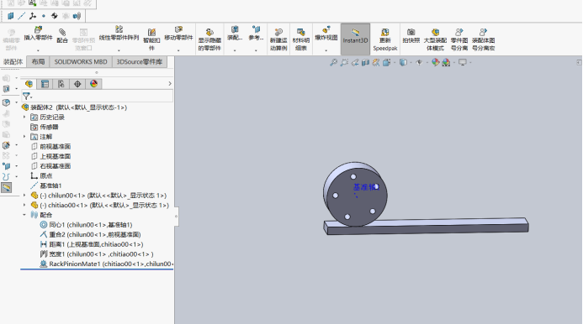Open FeatureManager design tree tab
The image size is (583, 324).
pos(29,84)
